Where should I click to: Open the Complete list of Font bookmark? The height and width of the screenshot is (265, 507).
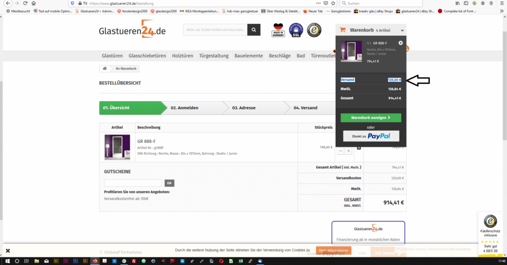click(457, 11)
